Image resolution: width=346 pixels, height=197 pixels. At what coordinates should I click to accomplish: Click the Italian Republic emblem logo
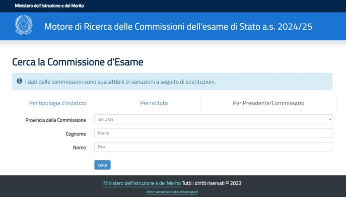(24, 25)
